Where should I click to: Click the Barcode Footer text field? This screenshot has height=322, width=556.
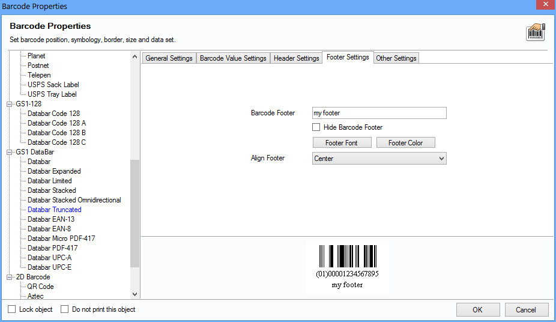pyautogui.click(x=379, y=113)
